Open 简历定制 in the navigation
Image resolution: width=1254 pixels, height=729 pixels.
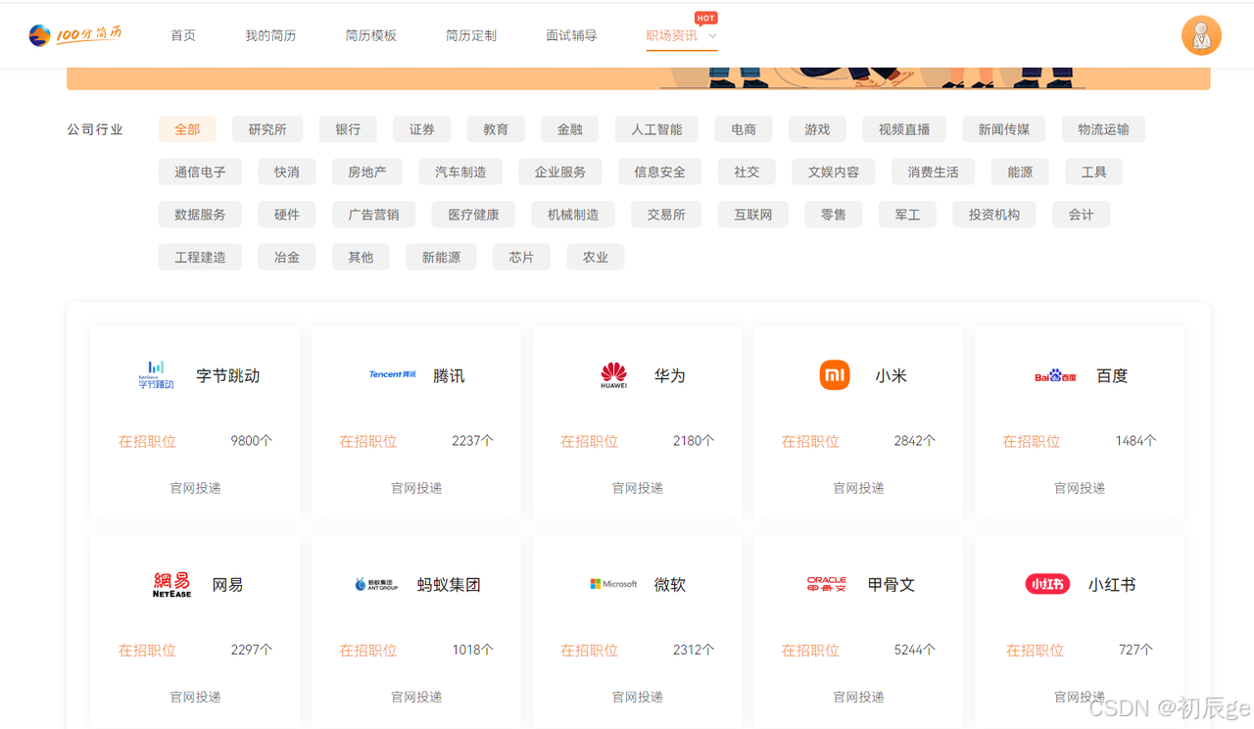[x=471, y=35]
